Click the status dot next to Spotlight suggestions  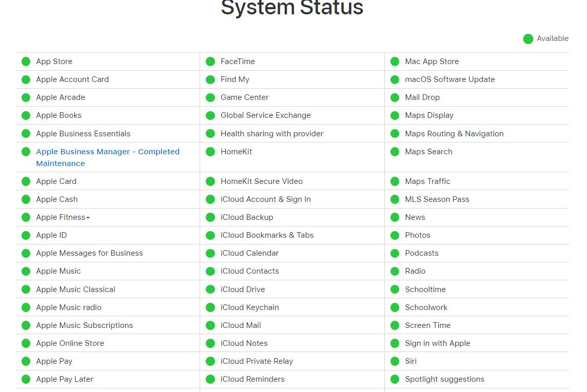tap(395, 379)
